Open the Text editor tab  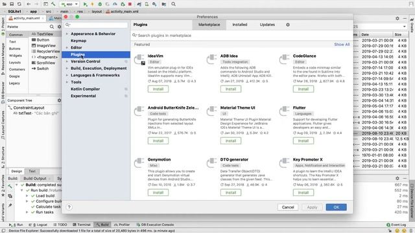click(32, 171)
